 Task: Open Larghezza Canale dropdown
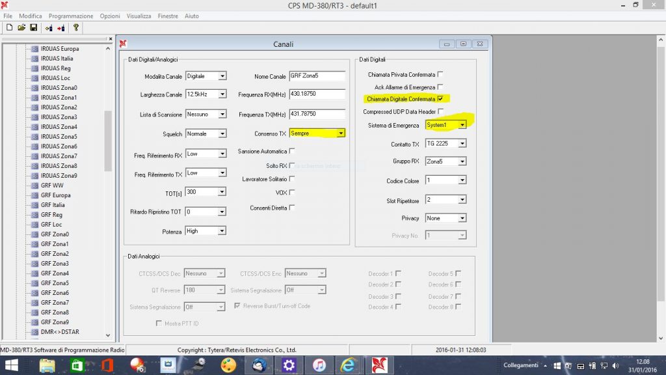(x=222, y=94)
